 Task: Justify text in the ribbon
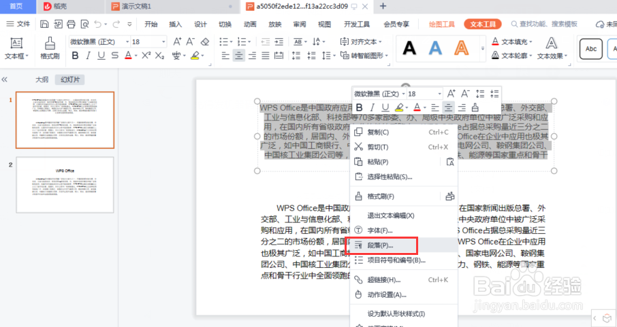click(266, 56)
